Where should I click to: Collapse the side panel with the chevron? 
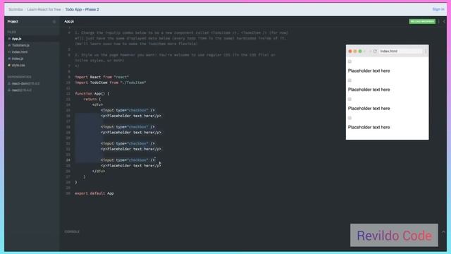(445, 22)
